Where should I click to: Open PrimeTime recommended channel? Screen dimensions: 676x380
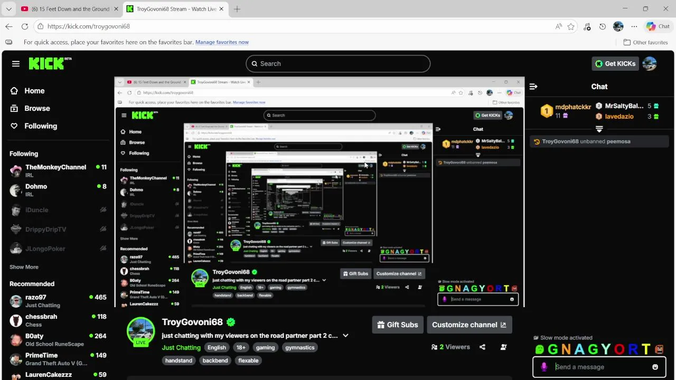pos(58,359)
